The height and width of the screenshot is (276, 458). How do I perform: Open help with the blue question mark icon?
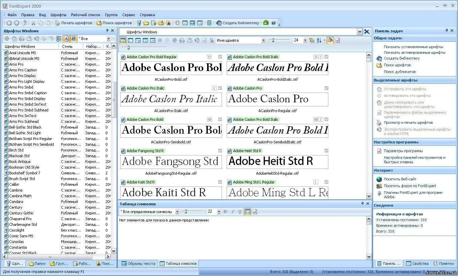[273, 23]
